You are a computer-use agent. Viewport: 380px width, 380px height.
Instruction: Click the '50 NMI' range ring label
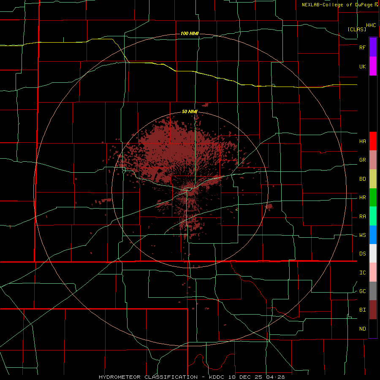click(190, 112)
